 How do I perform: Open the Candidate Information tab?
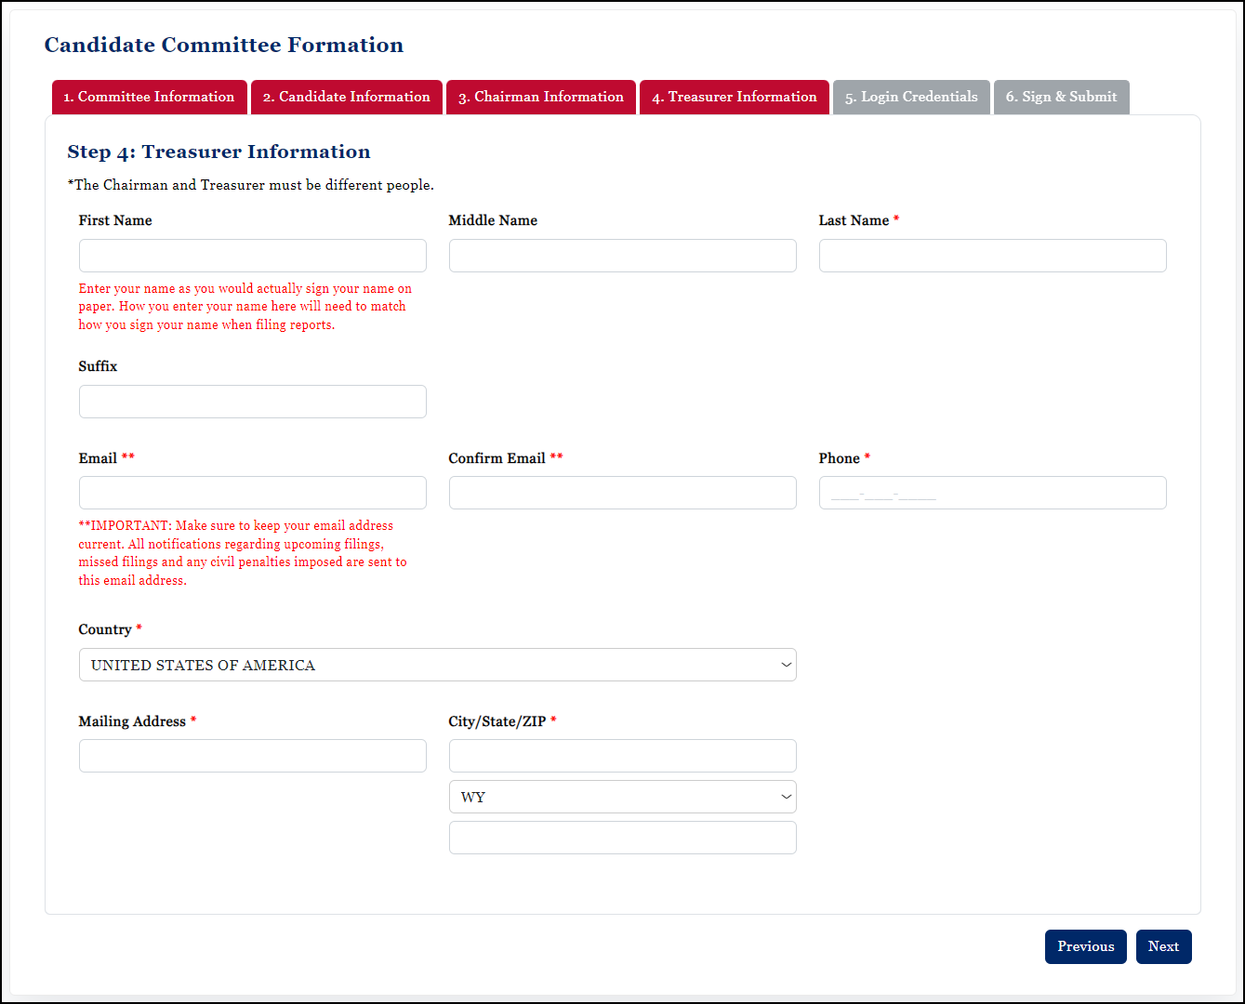point(346,97)
